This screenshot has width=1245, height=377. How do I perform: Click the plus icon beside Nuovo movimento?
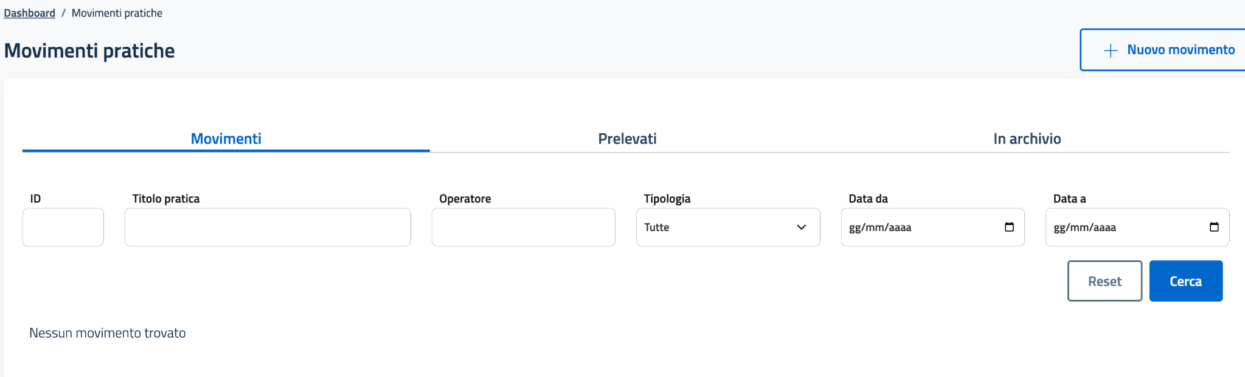tap(1111, 50)
